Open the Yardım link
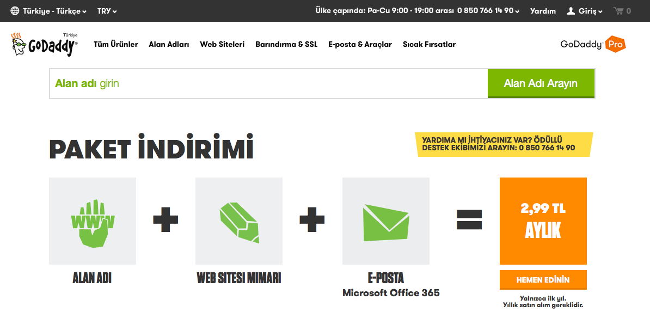Viewport: 650px width, 324px height. tap(543, 10)
